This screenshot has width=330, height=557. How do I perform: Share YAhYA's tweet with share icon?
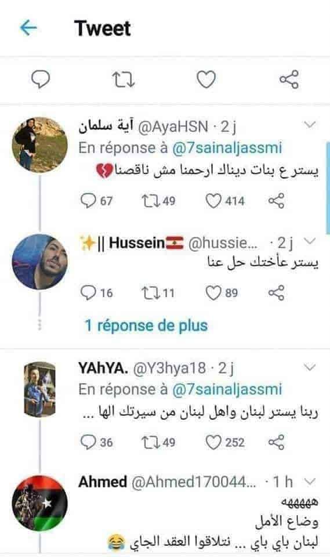[x=277, y=442]
